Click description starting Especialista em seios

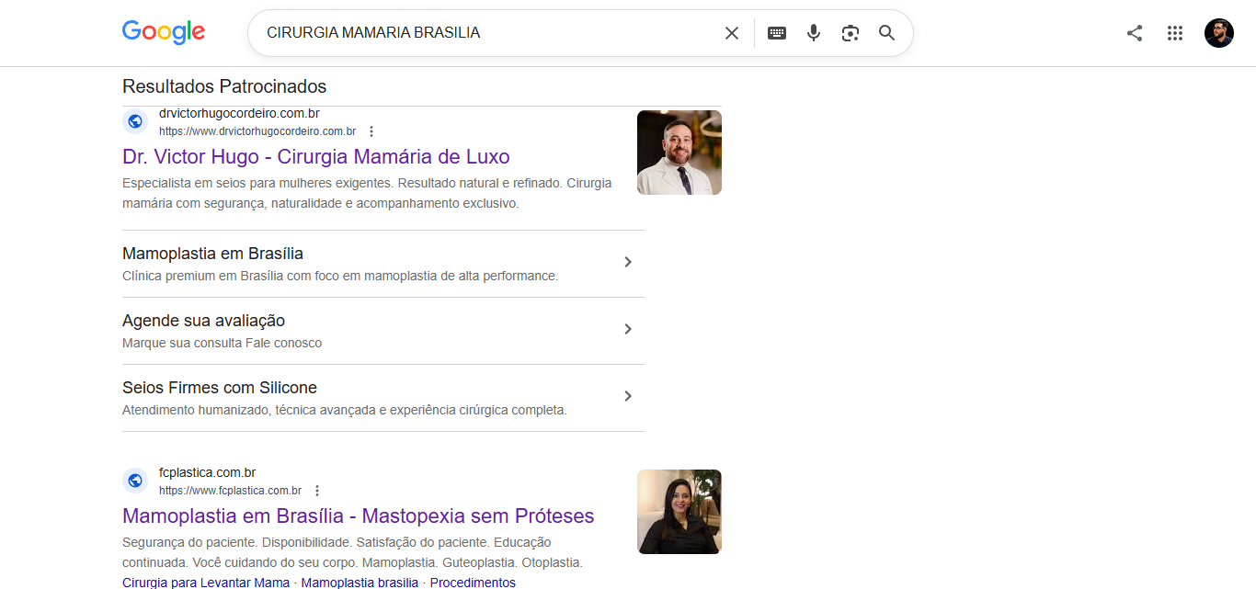tap(367, 193)
